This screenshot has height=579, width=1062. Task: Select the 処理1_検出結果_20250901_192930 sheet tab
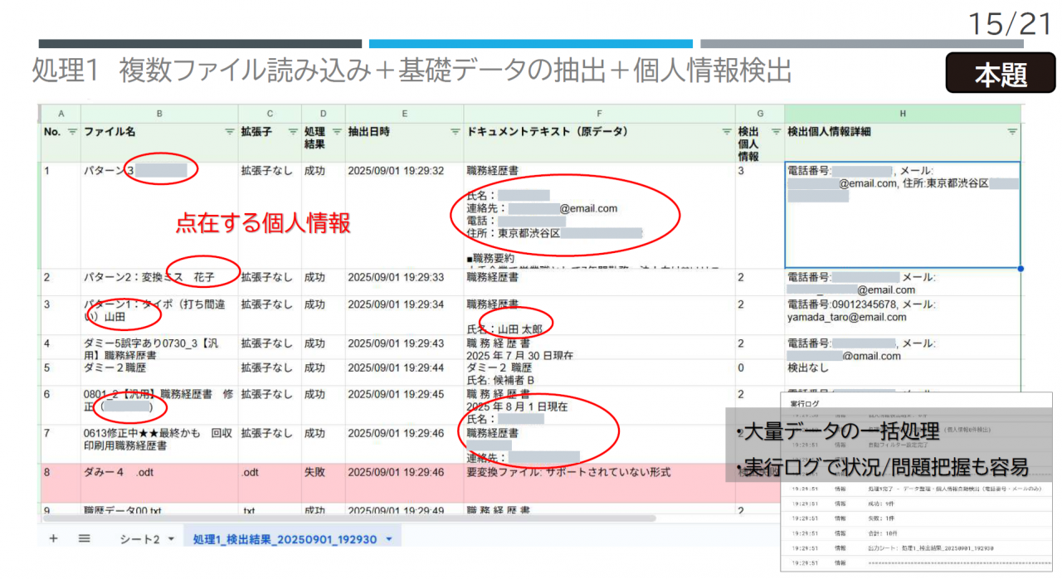coord(285,539)
